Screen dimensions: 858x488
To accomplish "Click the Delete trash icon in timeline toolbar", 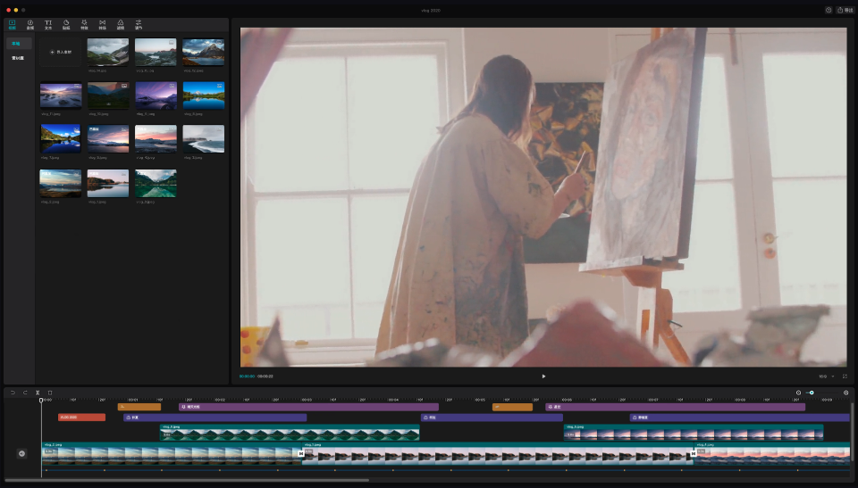I will pyautogui.click(x=50, y=393).
